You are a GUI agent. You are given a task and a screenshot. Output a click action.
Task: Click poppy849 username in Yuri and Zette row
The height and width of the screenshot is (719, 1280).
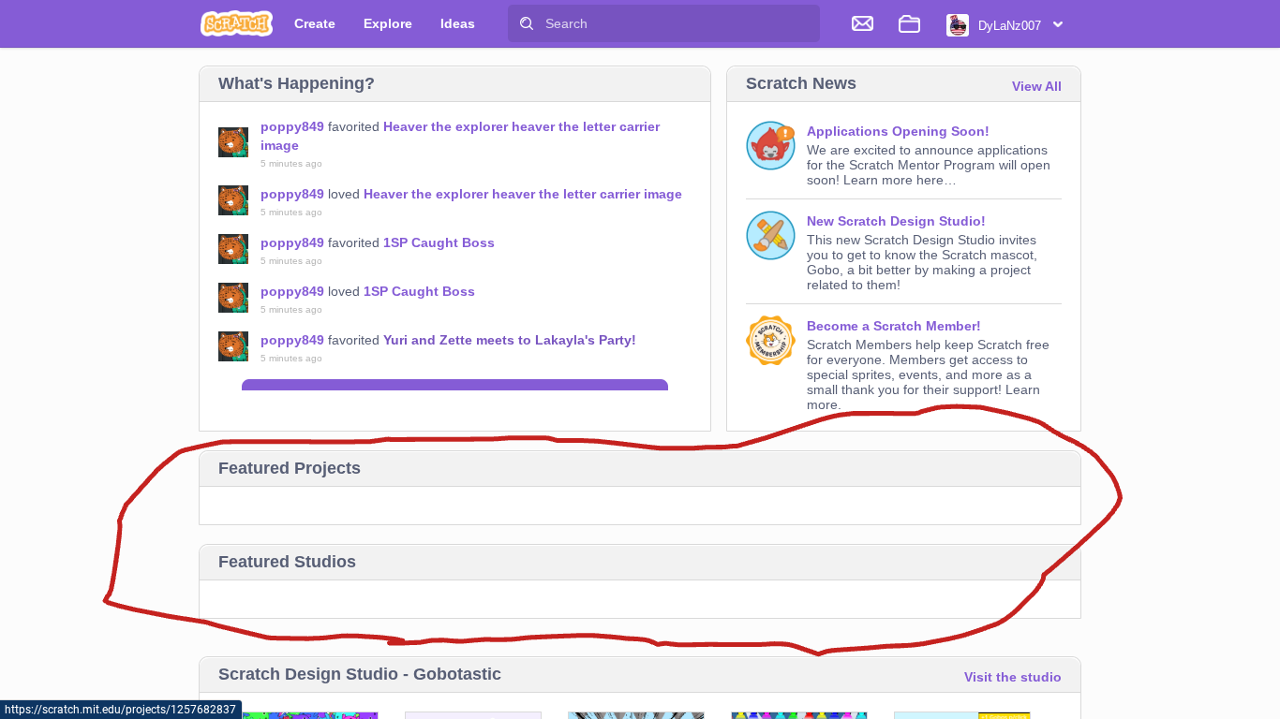coord(292,340)
